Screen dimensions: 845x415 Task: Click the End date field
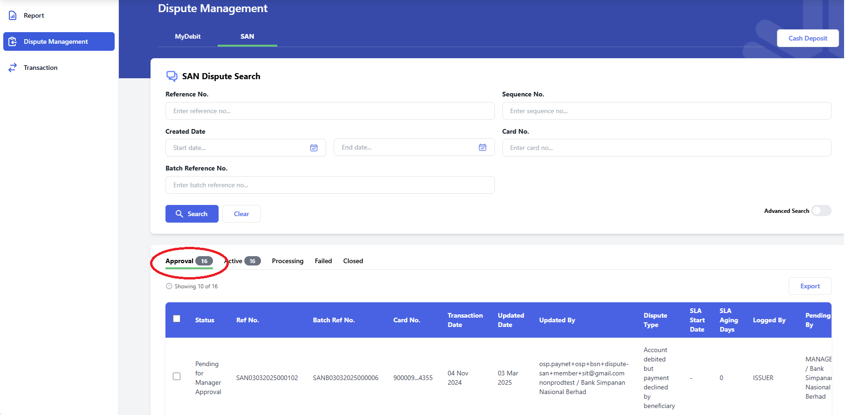point(414,147)
